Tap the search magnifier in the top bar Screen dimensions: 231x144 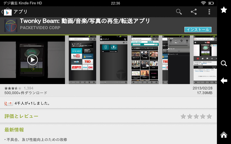tap(179, 12)
